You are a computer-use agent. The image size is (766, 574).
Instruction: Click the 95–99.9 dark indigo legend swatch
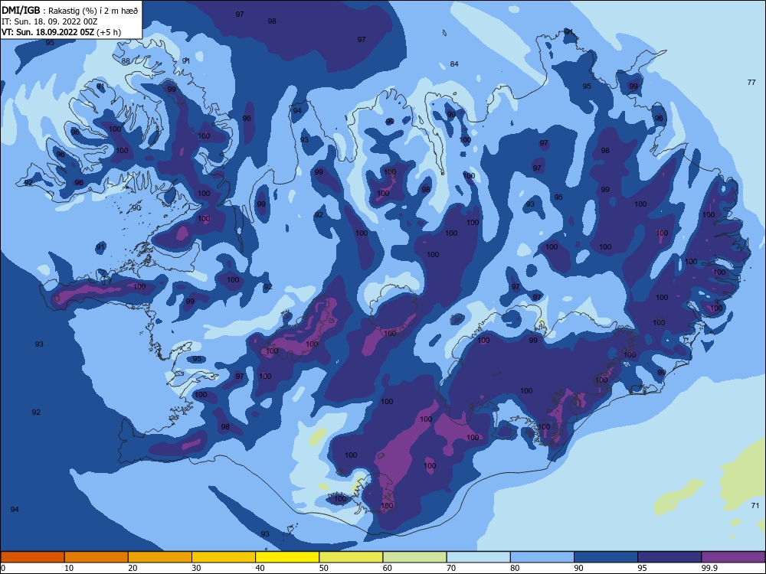pyautogui.click(x=669, y=557)
